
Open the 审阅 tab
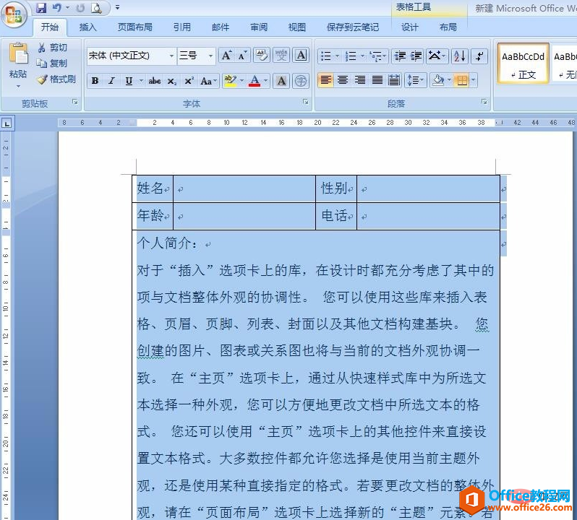pyautogui.click(x=259, y=27)
